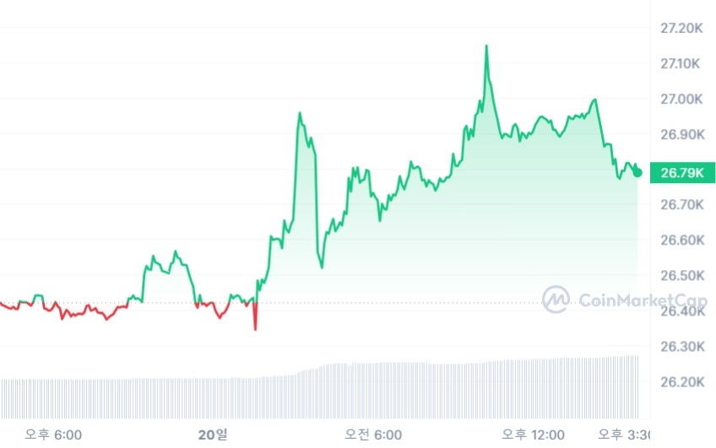Click the green current price dot
Image resolution: width=716 pixels, height=448 pixels.
tap(637, 172)
